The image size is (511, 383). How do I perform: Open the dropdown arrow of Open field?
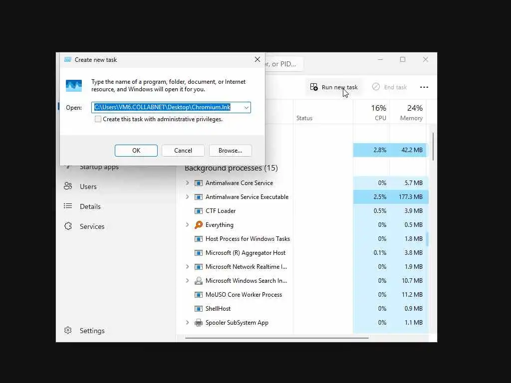coord(247,108)
